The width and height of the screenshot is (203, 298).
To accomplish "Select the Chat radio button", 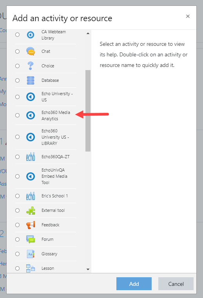I will tap(17, 51).
